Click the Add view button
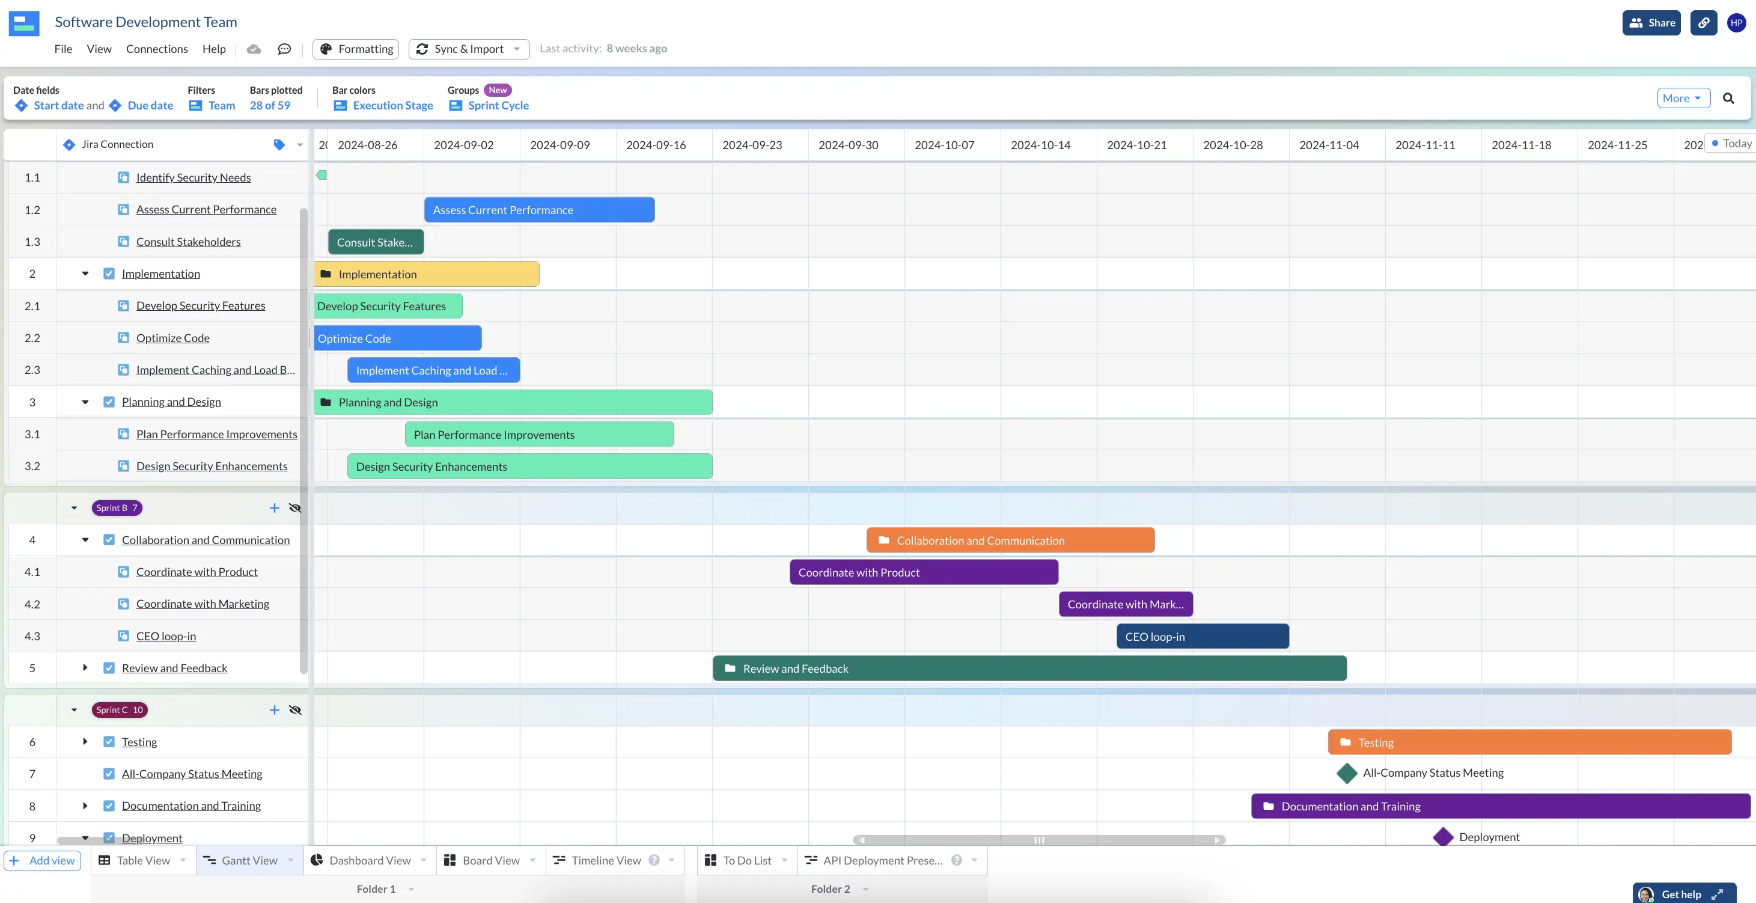The width and height of the screenshot is (1756, 903). click(x=42, y=860)
